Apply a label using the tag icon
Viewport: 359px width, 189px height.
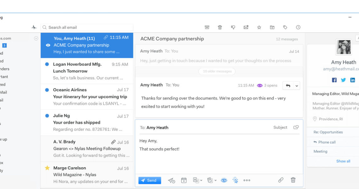coord(285,27)
